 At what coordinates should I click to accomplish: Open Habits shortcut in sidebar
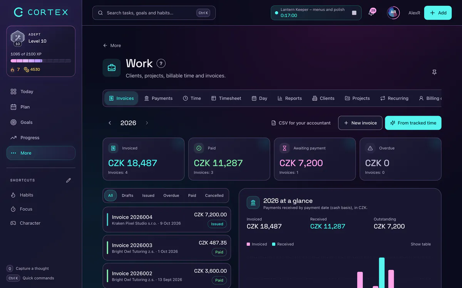coord(41,195)
